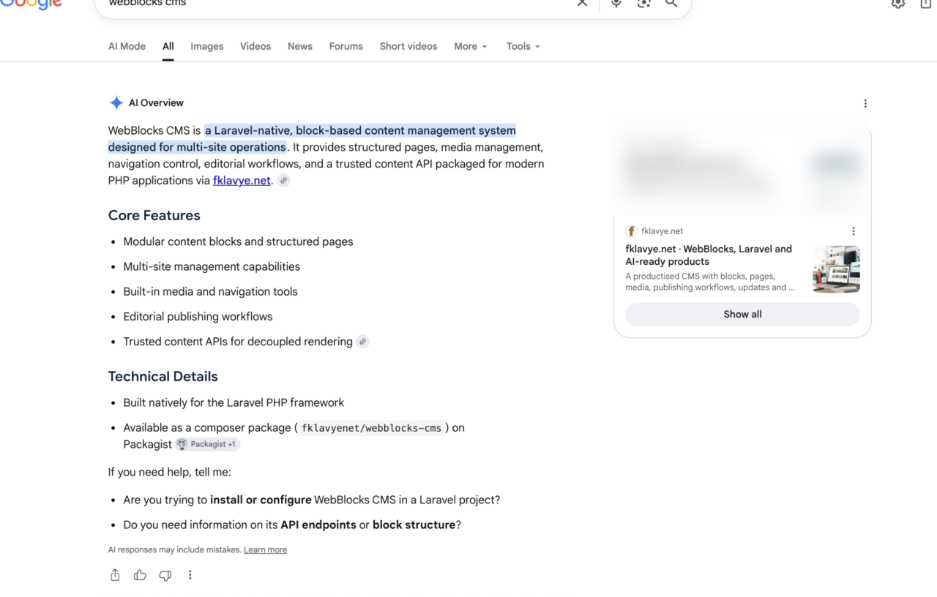Click 'Built-in media and navigation tools' bullet
The image size is (937, 597).
click(x=210, y=292)
